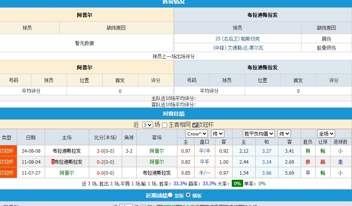The image size is (352, 206).
Task: Select the 竖版 radio button
Action: coord(170,195)
